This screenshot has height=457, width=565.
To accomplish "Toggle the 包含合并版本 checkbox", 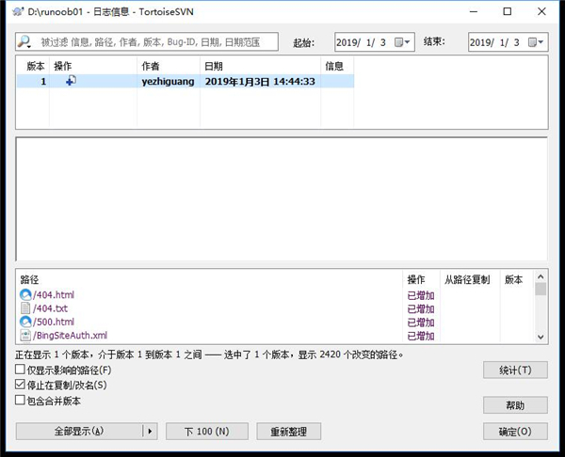I will coord(21,401).
